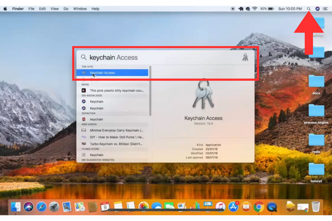Select the lowercase keychain definition result
This screenshot has width=332, height=221.
[112, 119]
